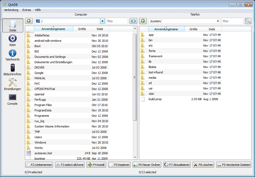Expand the Computer path dropdown

102,21
